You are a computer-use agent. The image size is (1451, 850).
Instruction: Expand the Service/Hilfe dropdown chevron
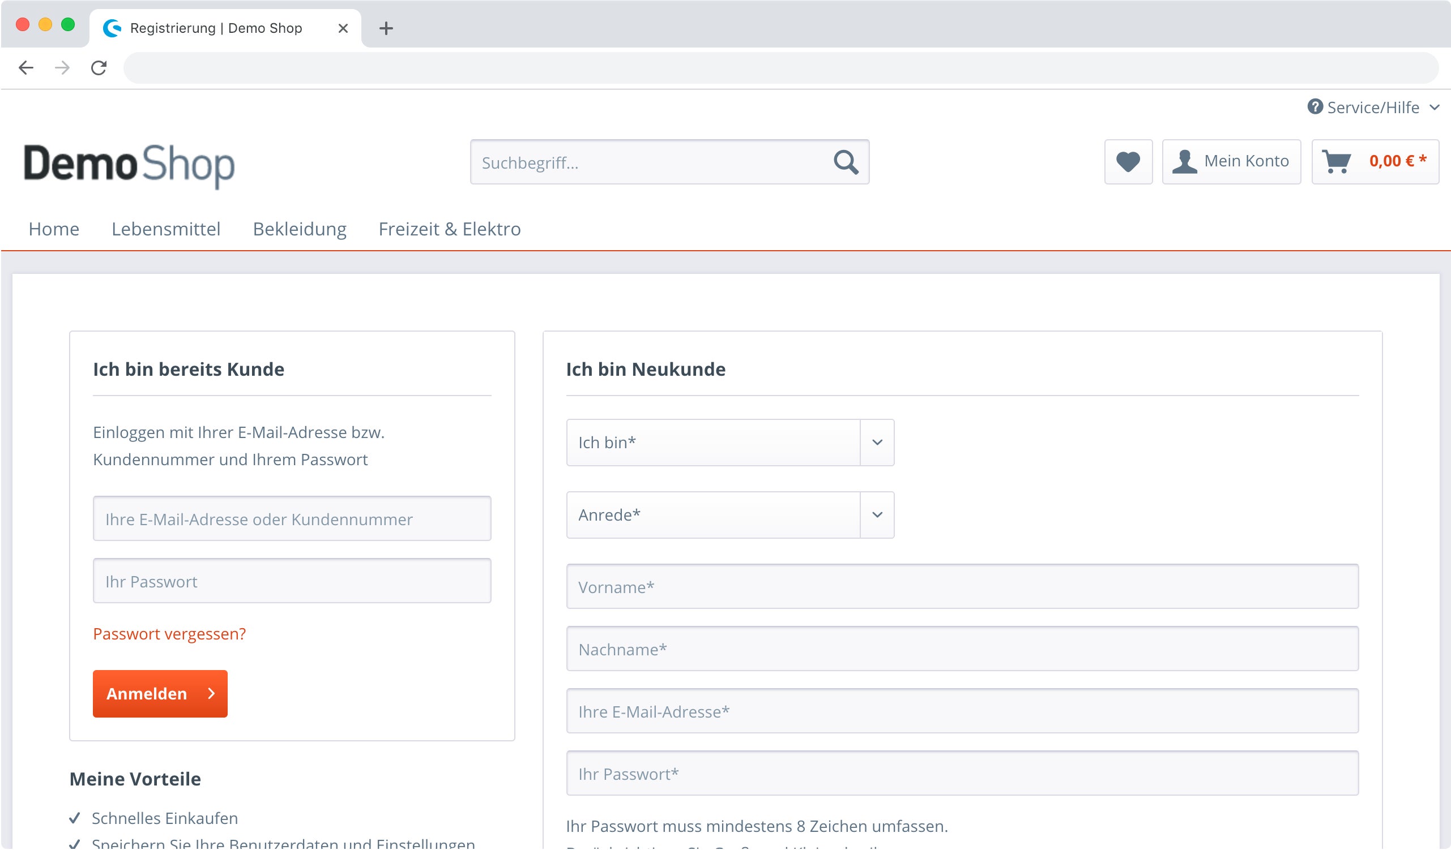click(1435, 108)
